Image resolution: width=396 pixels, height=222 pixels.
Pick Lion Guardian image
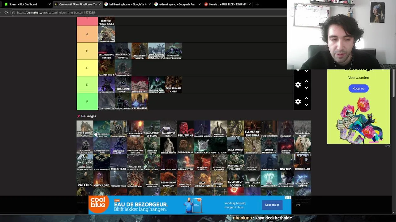coord(302,146)
